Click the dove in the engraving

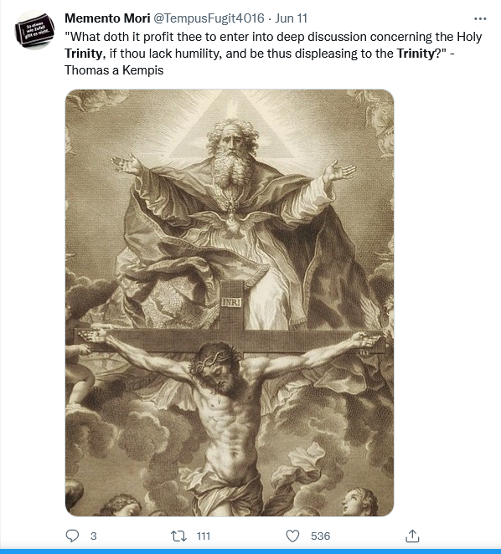tap(231, 222)
